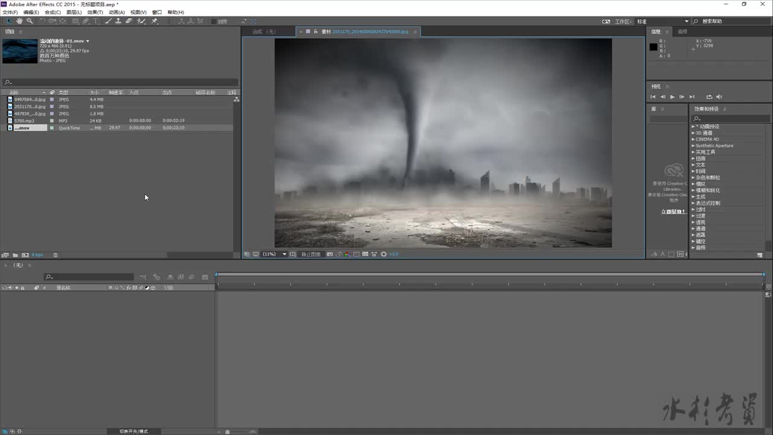Image resolution: width=773 pixels, height=435 pixels.
Task: Select the Horizontal Type tool
Action: pos(95,21)
